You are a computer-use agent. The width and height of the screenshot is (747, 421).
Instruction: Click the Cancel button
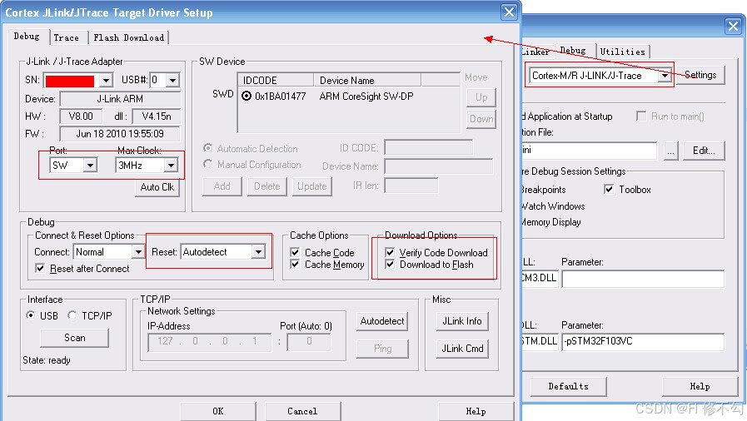[302, 411]
